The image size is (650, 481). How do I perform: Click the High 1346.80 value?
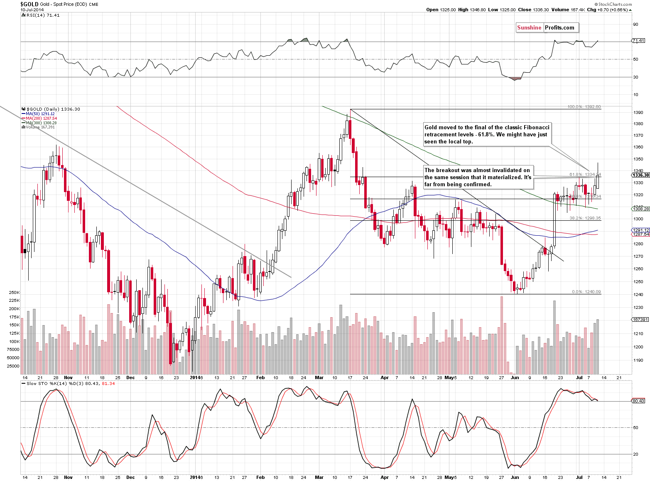click(x=472, y=10)
